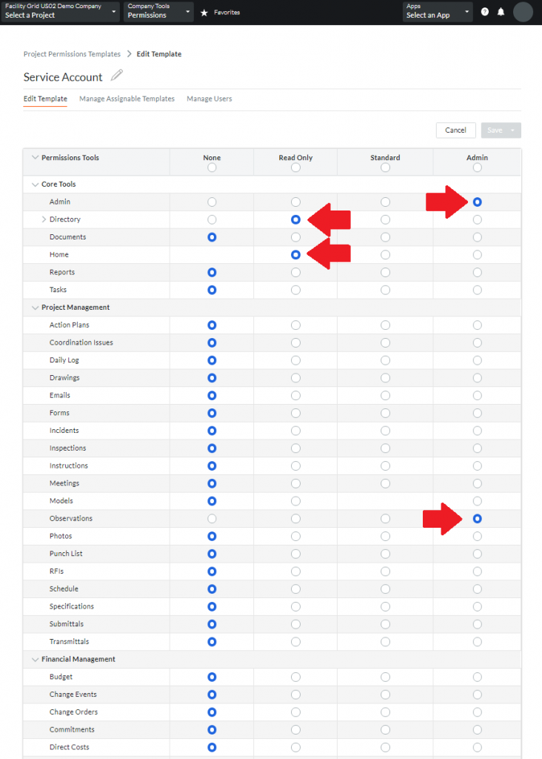This screenshot has height=759, width=542.
Task: Open the notifications bell icon
Action: [501, 11]
